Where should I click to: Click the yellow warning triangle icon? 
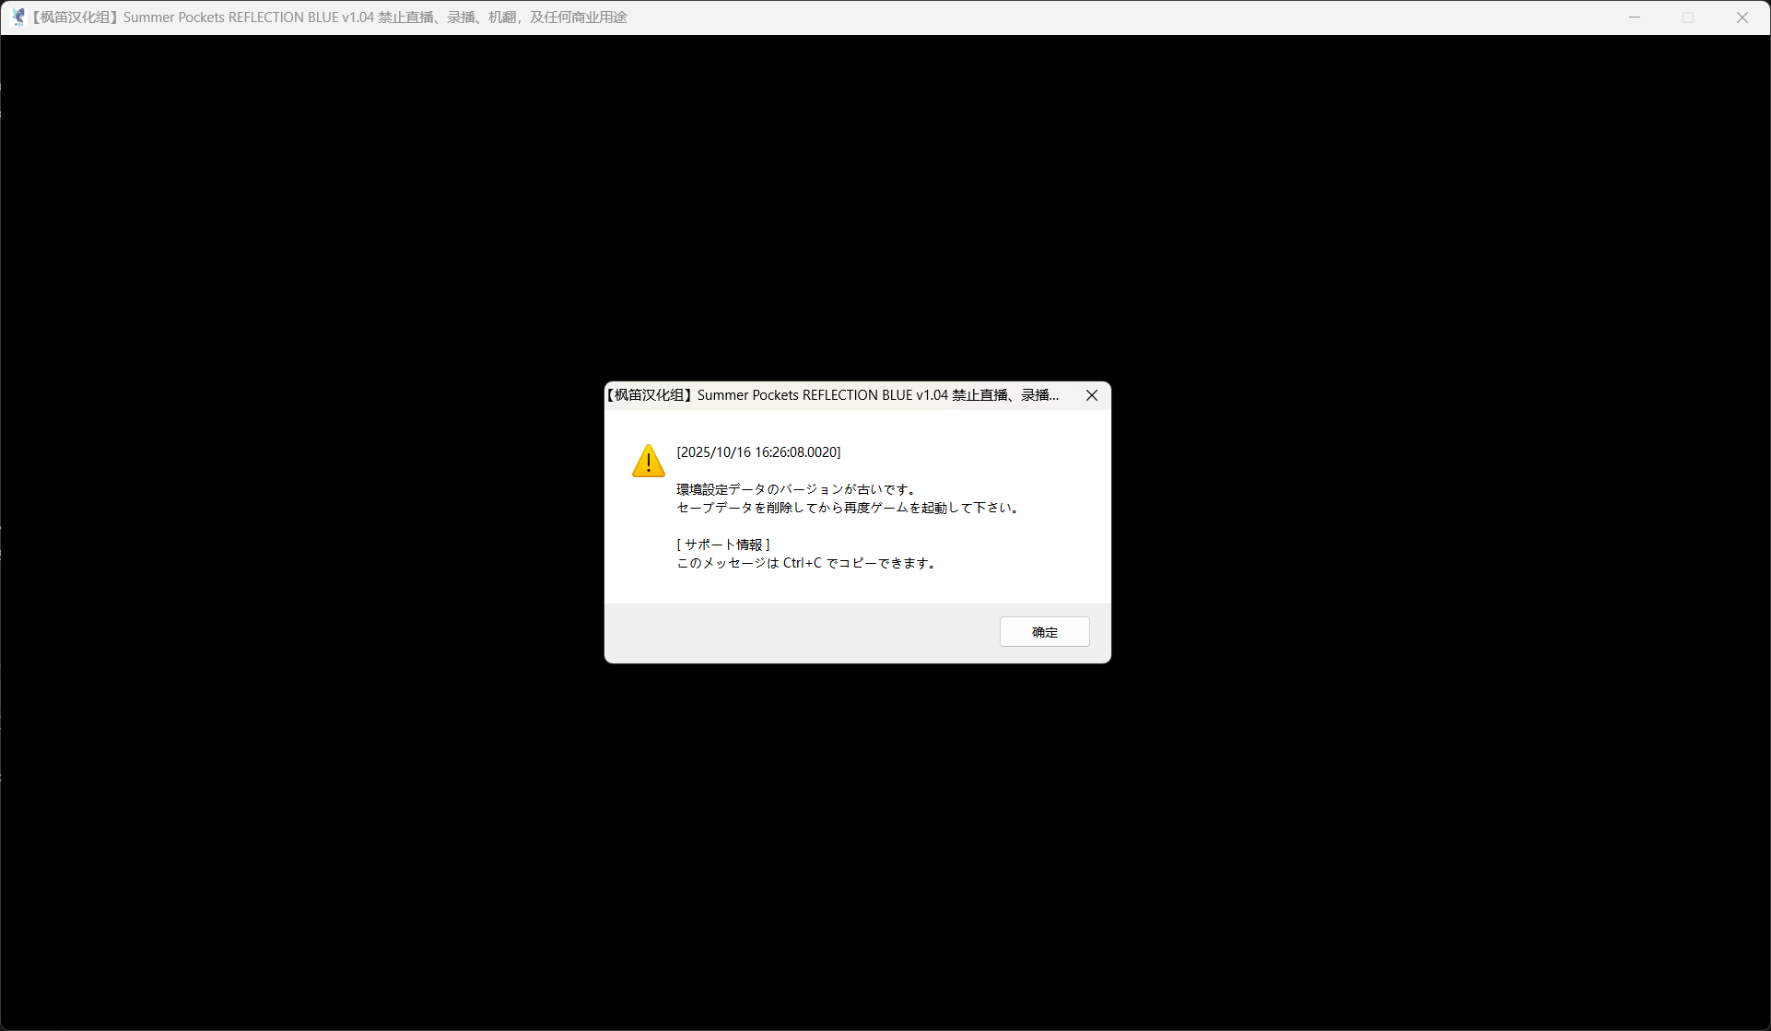click(x=649, y=461)
